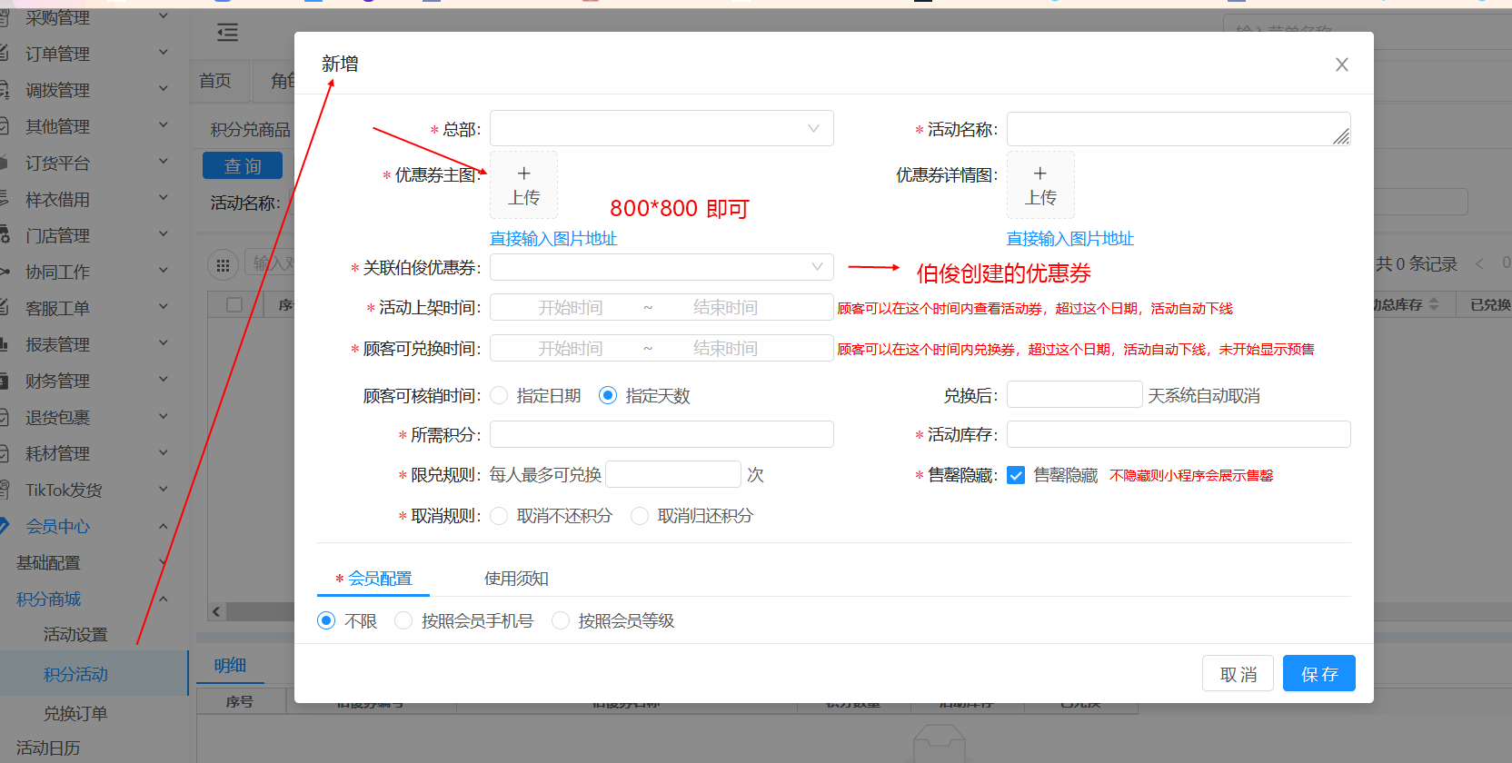The width and height of the screenshot is (1512, 763).
Task: Click the 会员中心 sidebar icon
Action: (5, 526)
